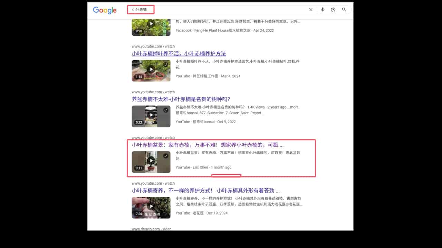
Task: Click the magnifying glass search icon
Action: (x=344, y=10)
